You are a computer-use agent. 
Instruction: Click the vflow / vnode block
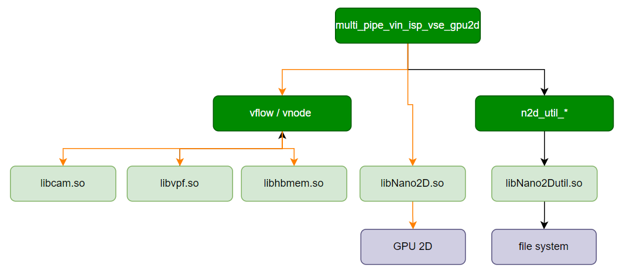tap(282, 114)
